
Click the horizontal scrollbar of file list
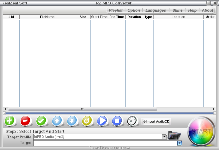[82, 109]
